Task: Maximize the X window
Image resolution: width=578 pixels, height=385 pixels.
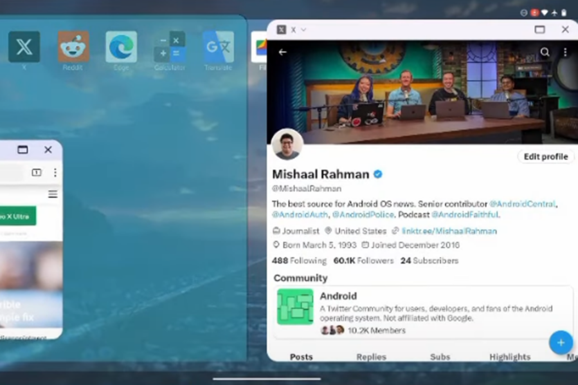Action: (540, 30)
